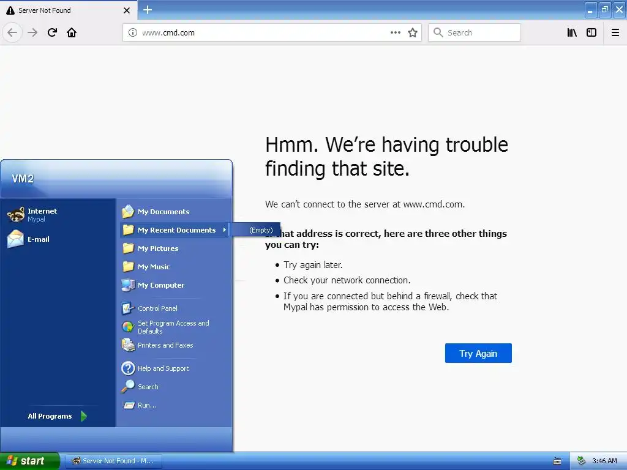Click the Set Program Access icon
Screen dimensions: 627x470
pyautogui.click(x=128, y=327)
